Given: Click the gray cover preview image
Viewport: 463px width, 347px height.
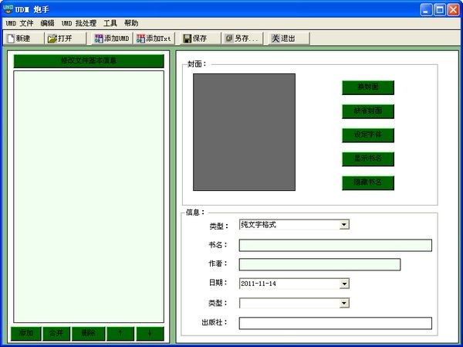Looking at the screenshot, I should (244, 132).
